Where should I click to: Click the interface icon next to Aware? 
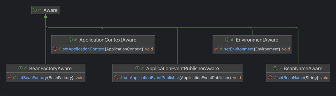pos(35,10)
